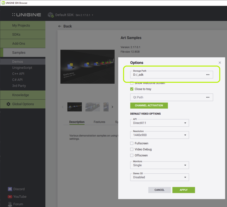Click the Forum icon in sidebar
Viewport: 227px width, 207px height.
click(10, 204)
